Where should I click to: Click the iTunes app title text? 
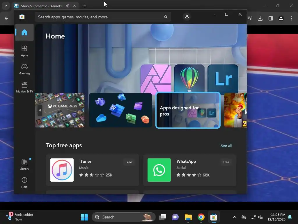tap(85, 161)
